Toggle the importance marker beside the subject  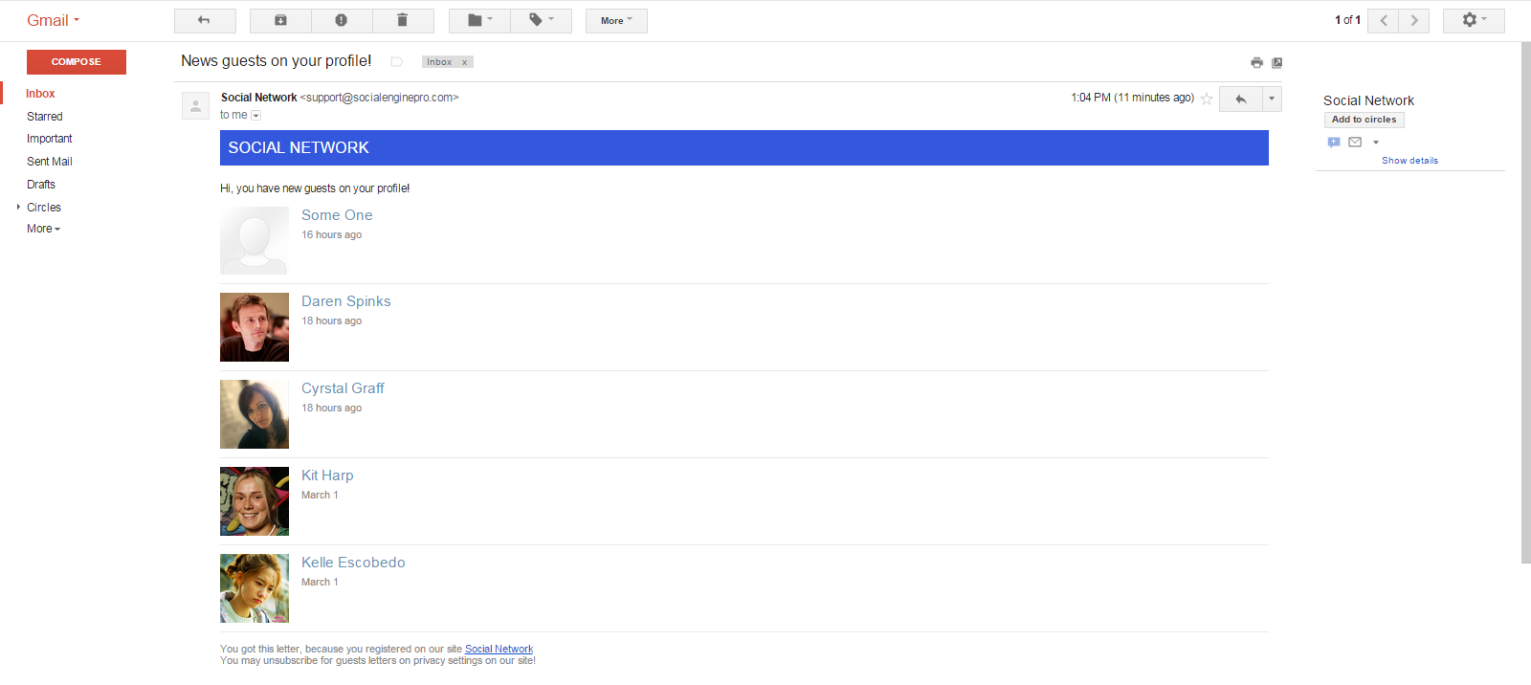point(396,62)
